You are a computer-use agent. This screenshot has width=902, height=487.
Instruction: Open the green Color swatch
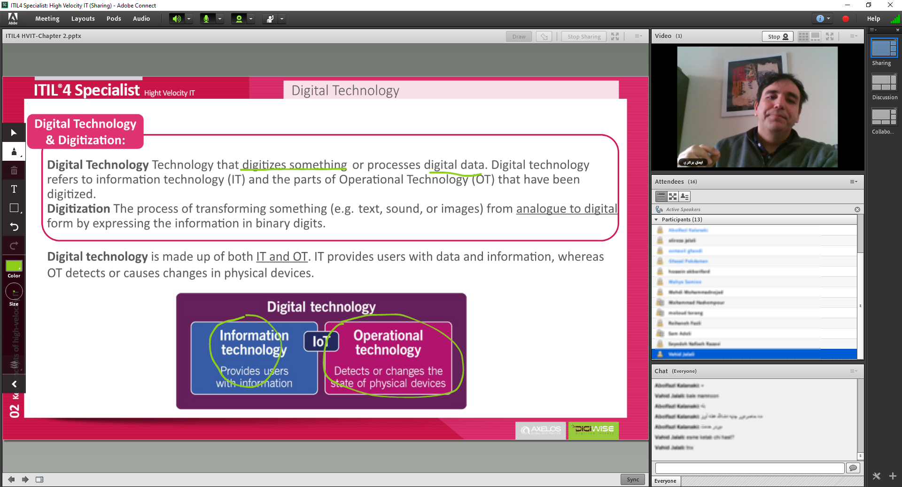14,267
